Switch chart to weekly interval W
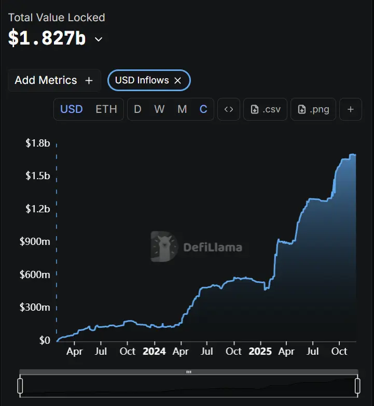 tap(159, 109)
